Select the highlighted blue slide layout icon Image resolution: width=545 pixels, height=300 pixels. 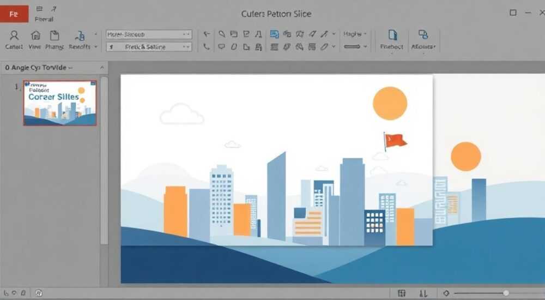(x=275, y=34)
